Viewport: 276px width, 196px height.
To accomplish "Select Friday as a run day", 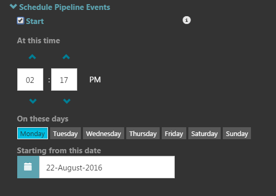I will [174, 133].
